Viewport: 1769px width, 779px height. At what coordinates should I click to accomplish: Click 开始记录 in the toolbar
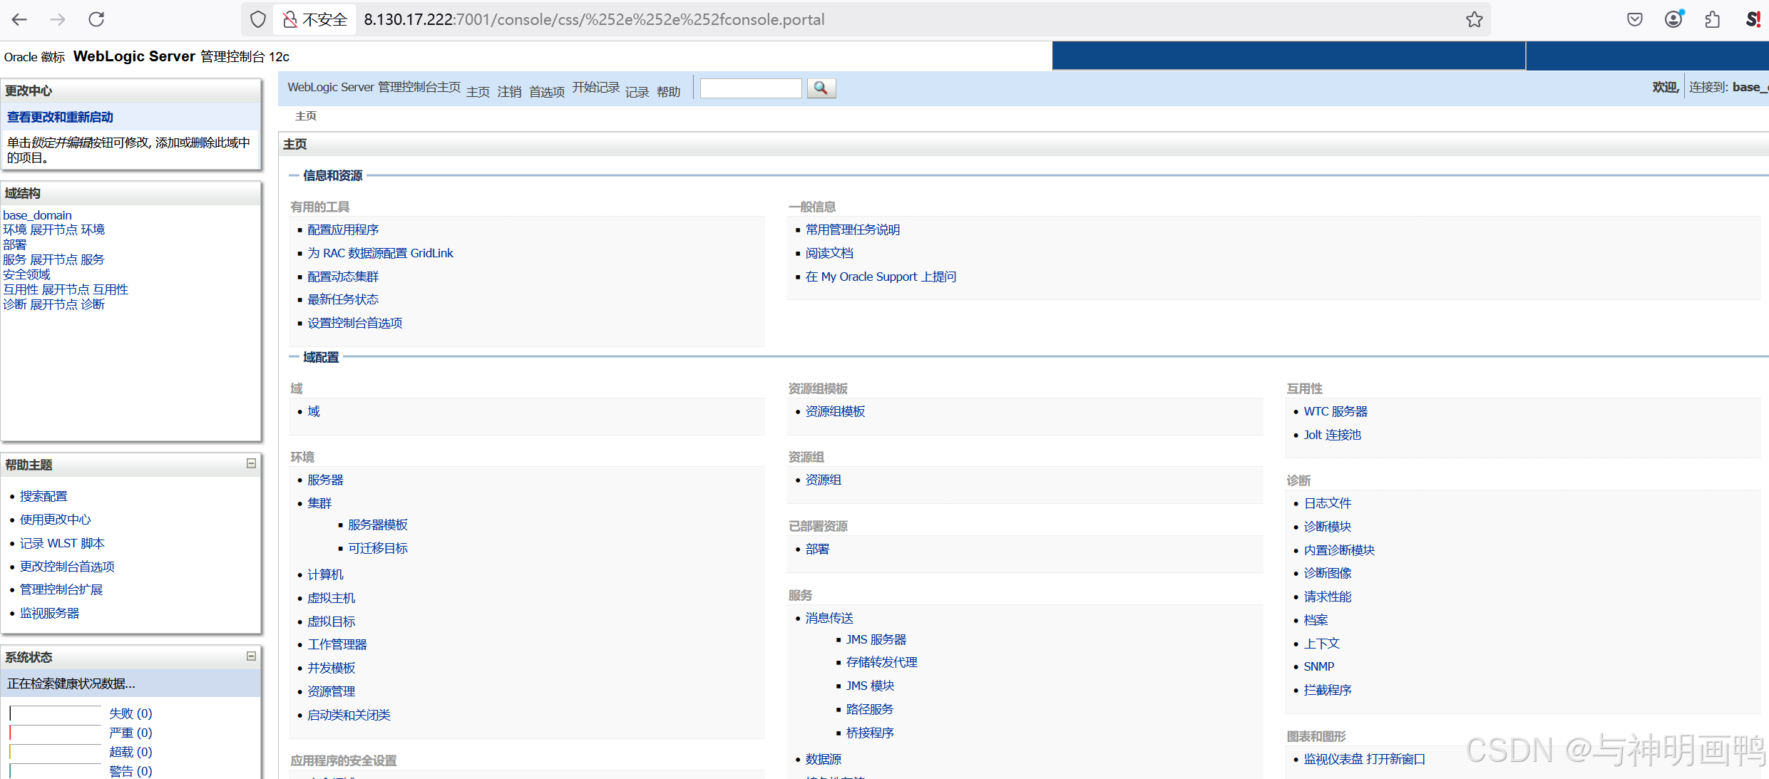(595, 87)
